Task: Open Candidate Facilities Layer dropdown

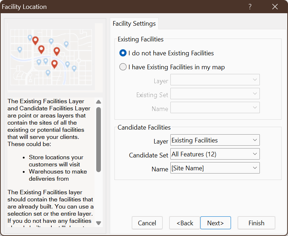Action: click(x=215, y=140)
